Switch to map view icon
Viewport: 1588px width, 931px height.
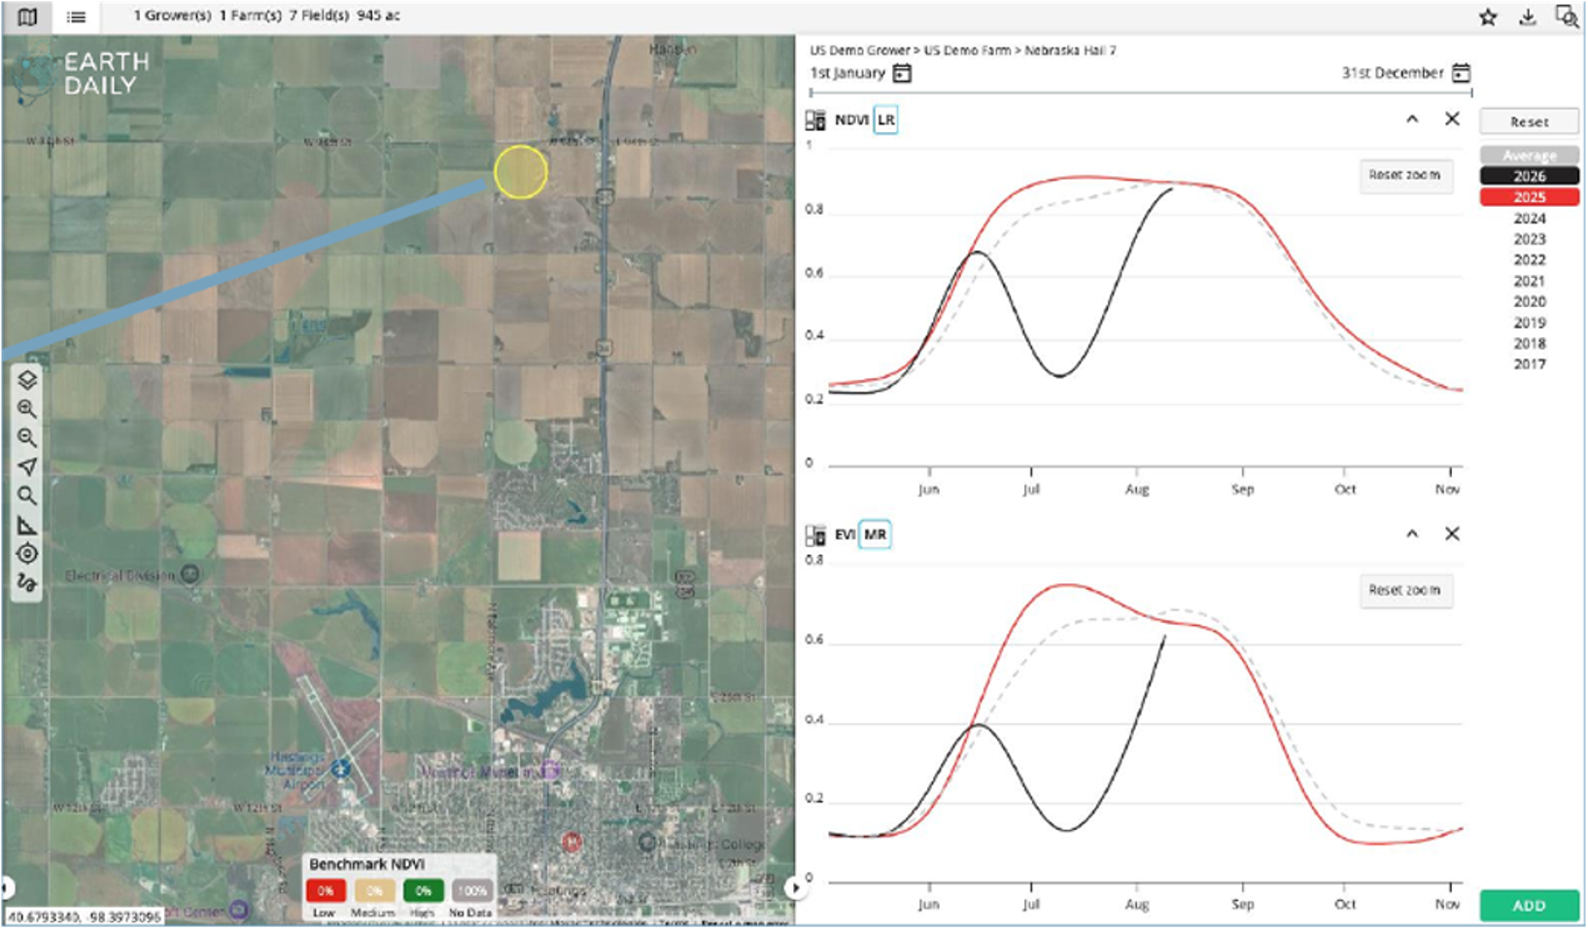tap(27, 17)
